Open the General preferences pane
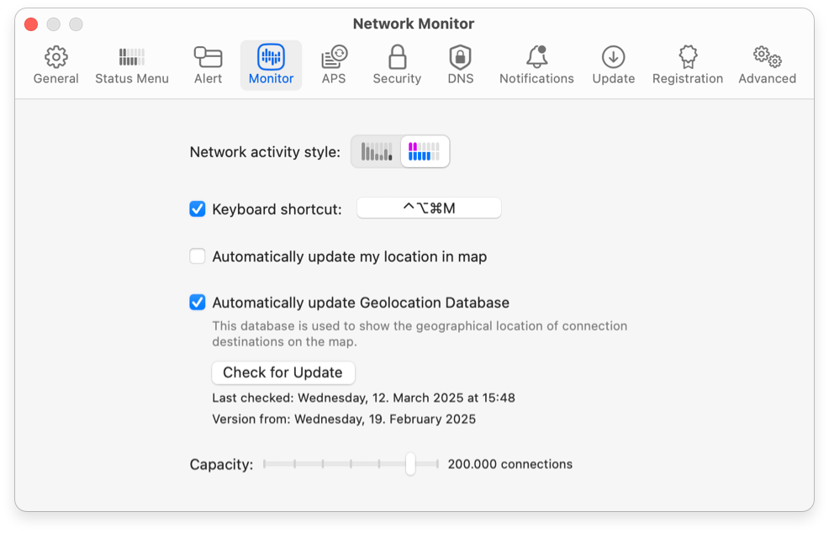 click(x=56, y=66)
